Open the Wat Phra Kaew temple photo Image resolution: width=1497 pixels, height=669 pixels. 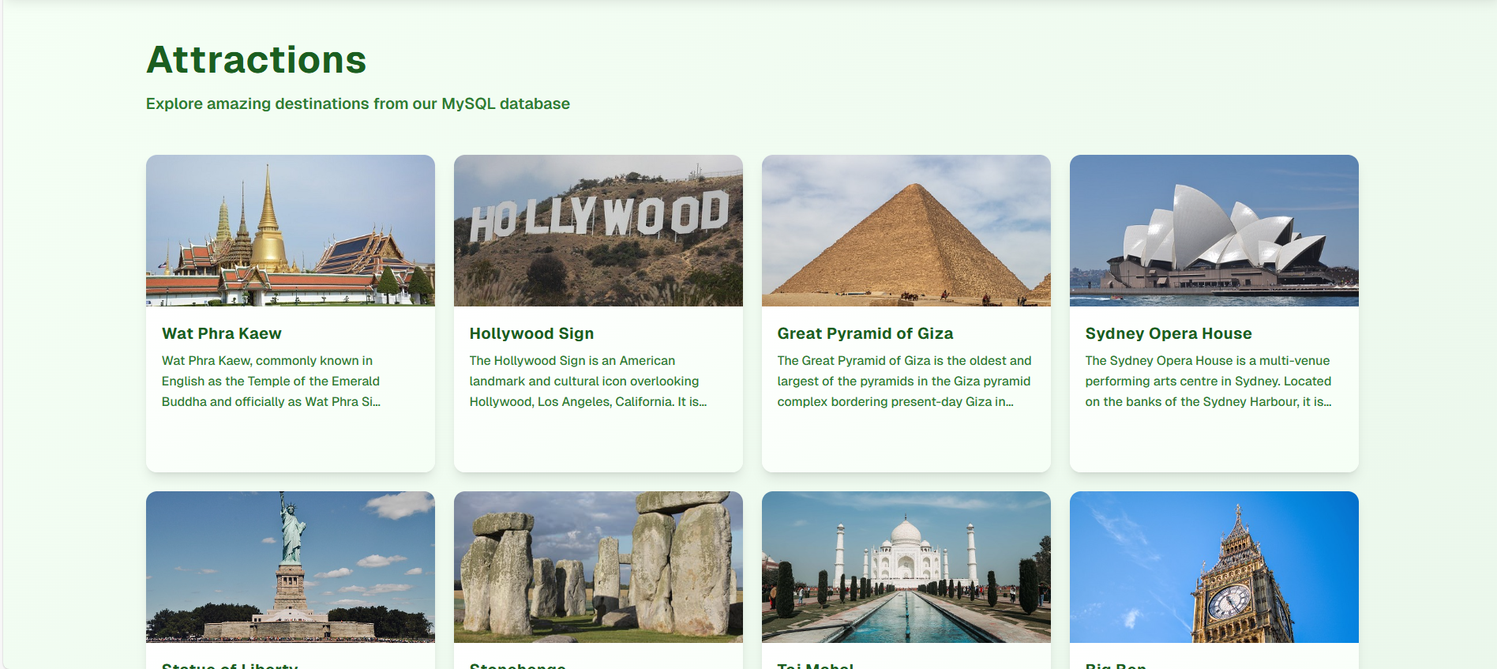(x=290, y=231)
